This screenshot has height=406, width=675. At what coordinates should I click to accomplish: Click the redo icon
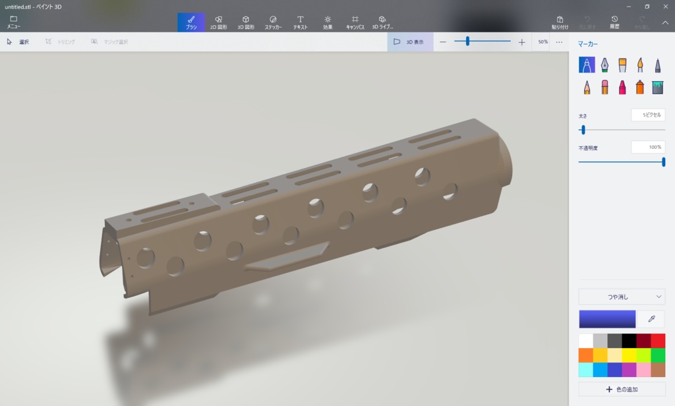pos(642,22)
